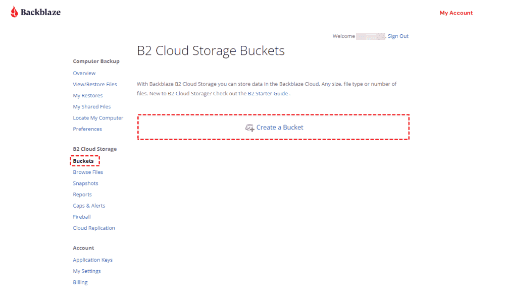Select Buckets in the sidebar
Screen dimensions: 505x308
coord(83,161)
